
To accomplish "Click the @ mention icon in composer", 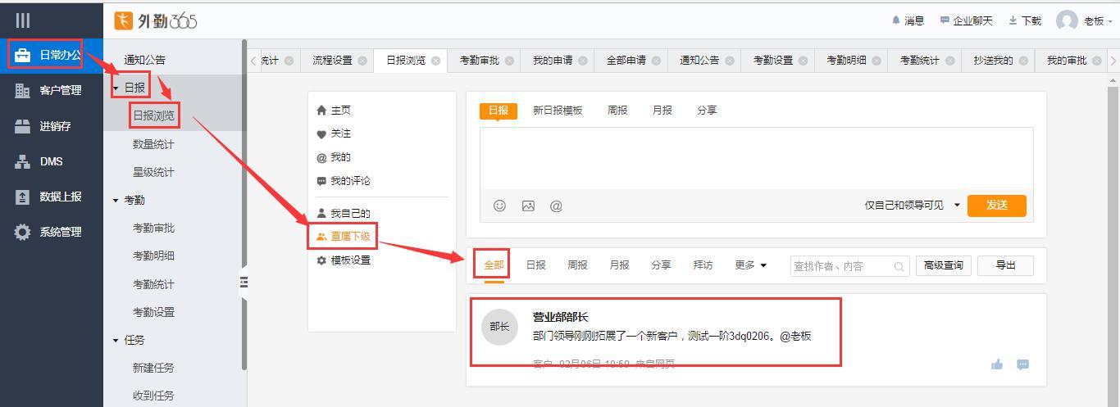I will point(556,206).
